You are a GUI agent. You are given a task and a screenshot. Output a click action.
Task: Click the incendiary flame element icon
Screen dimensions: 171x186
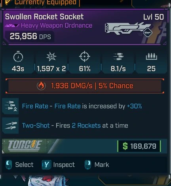41,86
